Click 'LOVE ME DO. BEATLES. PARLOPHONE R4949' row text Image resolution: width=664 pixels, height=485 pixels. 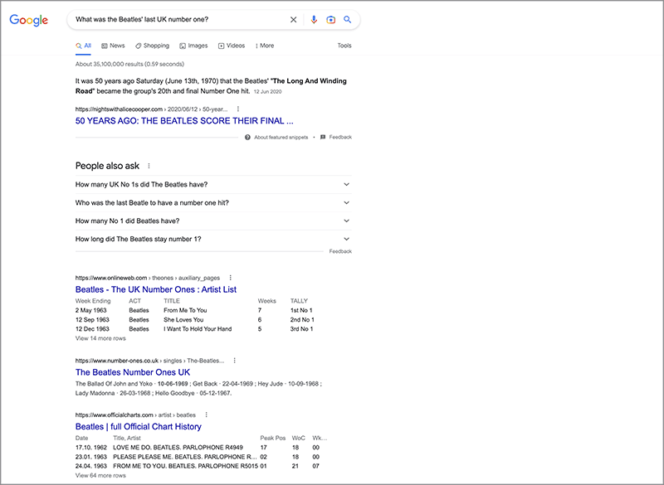(x=178, y=448)
